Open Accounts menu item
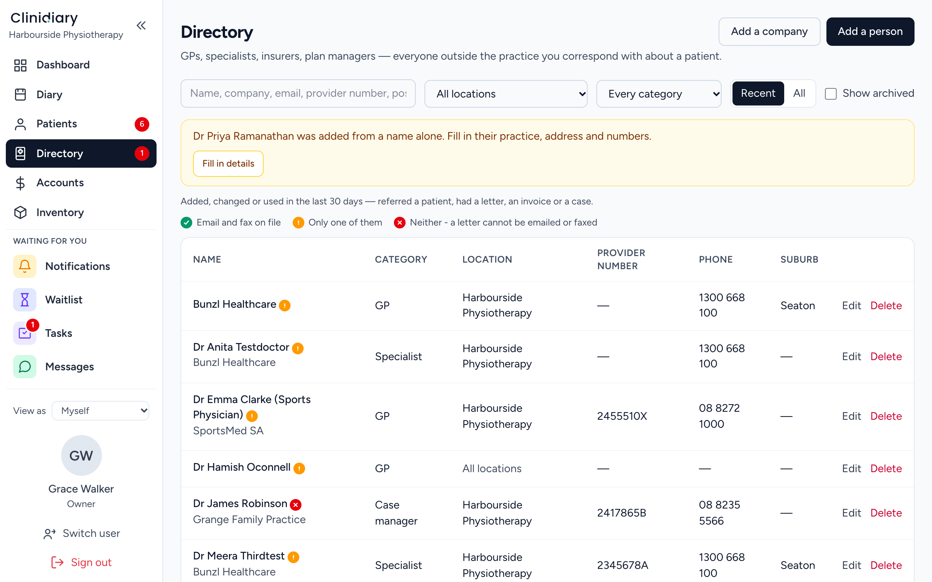This screenshot has height=582, width=932. [81, 183]
